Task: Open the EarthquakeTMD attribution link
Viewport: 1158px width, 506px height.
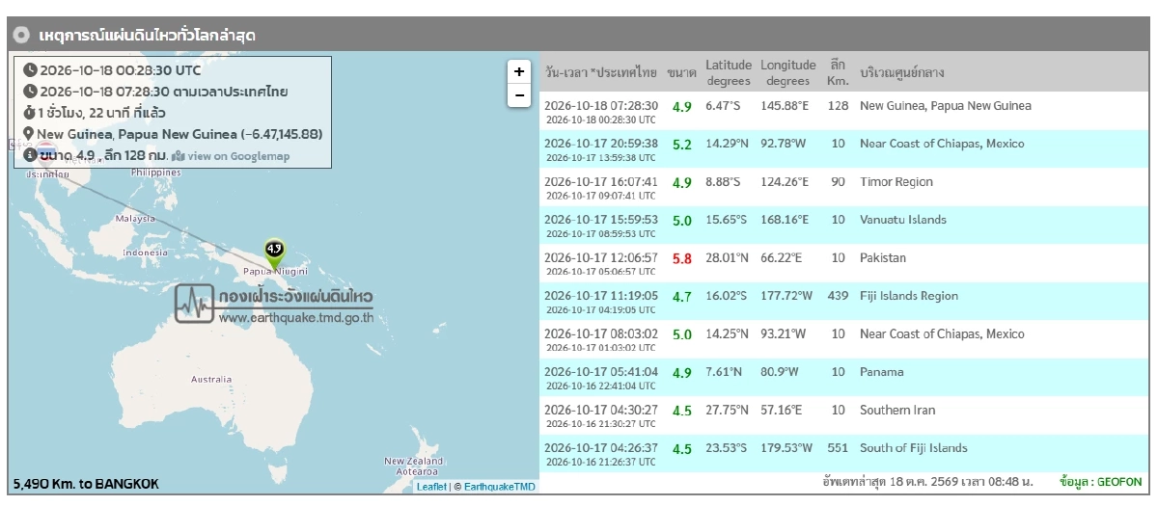Action: [x=499, y=487]
